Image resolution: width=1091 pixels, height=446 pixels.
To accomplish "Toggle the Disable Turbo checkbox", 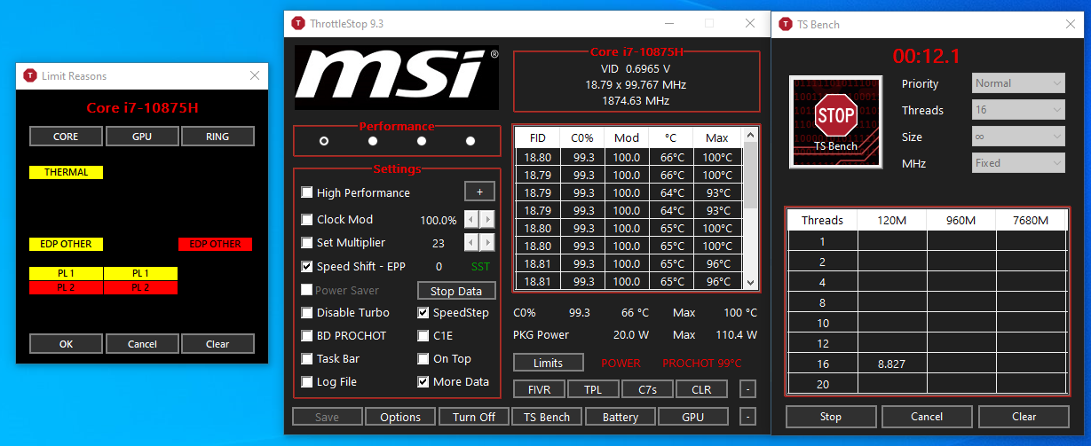I will 307,313.
